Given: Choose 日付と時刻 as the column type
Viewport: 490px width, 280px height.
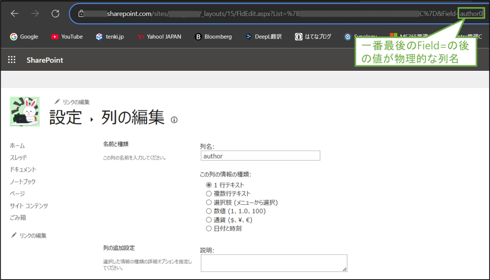Looking at the screenshot, I should coord(209,228).
